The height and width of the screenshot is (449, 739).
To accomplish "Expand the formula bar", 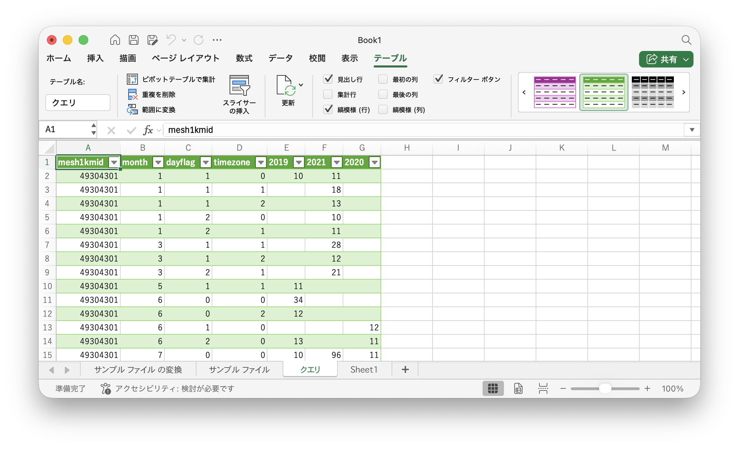I will point(691,130).
